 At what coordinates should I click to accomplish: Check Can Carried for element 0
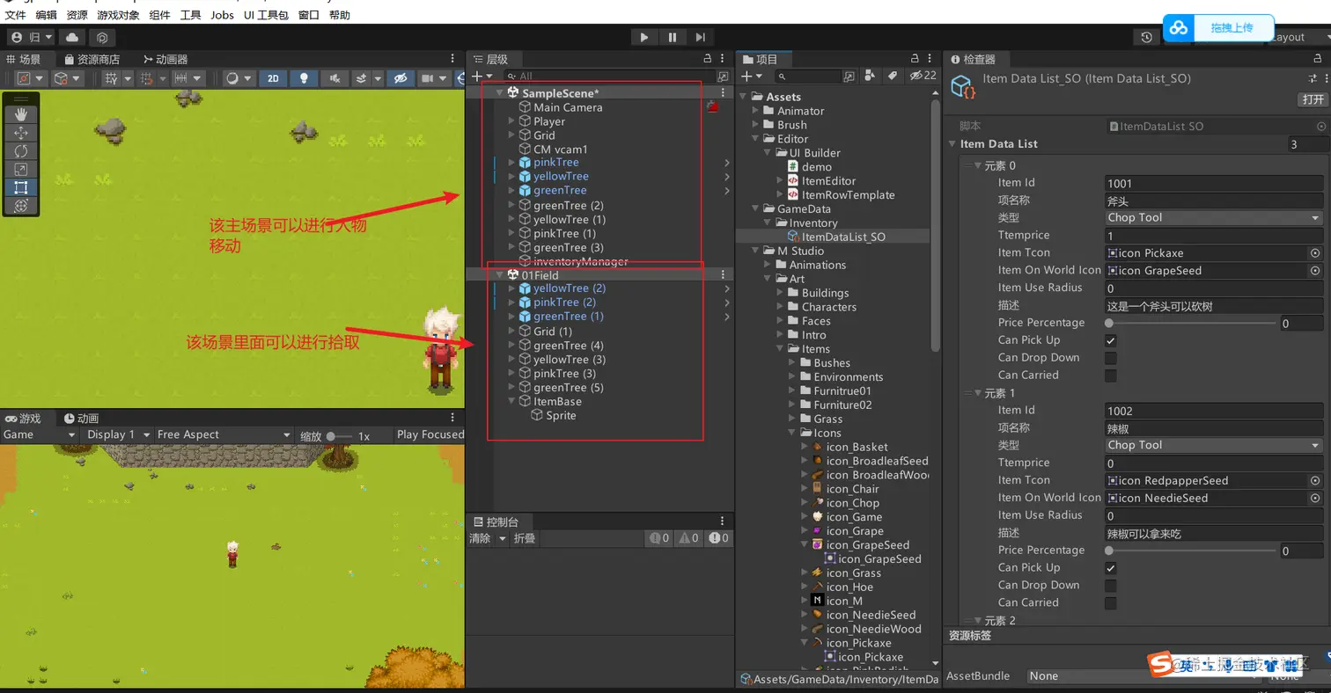click(1111, 376)
